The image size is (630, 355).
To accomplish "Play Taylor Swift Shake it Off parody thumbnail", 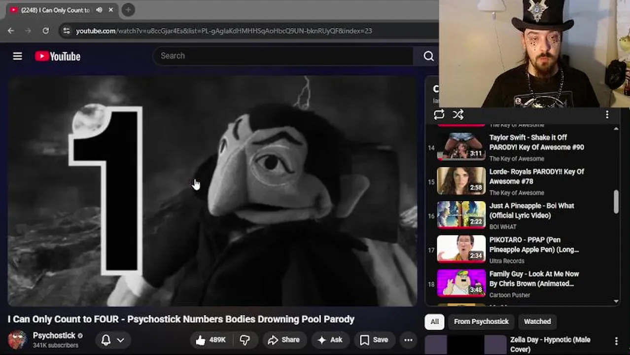I will coord(461,147).
